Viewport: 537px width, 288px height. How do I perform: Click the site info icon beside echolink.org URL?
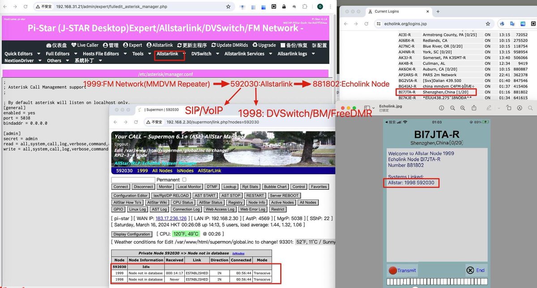pyautogui.click(x=378, y=24)
